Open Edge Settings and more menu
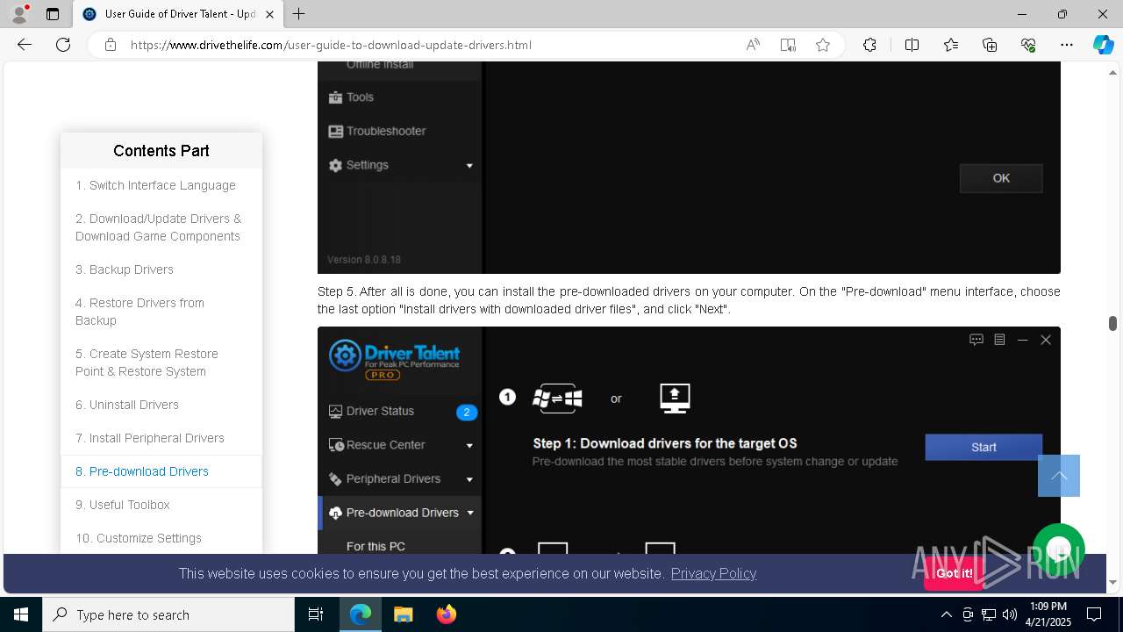This screenshot has height=632, width=1123. tap(1067, 45)
